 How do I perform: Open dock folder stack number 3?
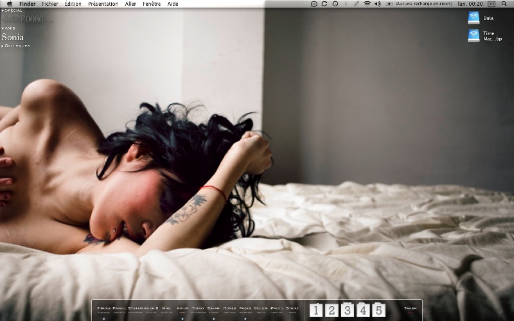[x=347, y=310]
